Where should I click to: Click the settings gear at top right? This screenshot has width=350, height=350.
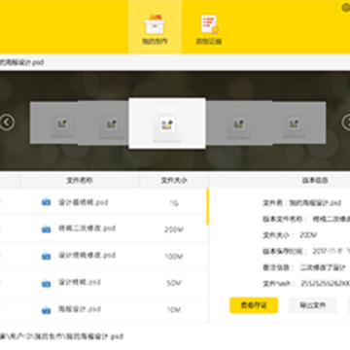pyautogui.click(x=346, y=8)
